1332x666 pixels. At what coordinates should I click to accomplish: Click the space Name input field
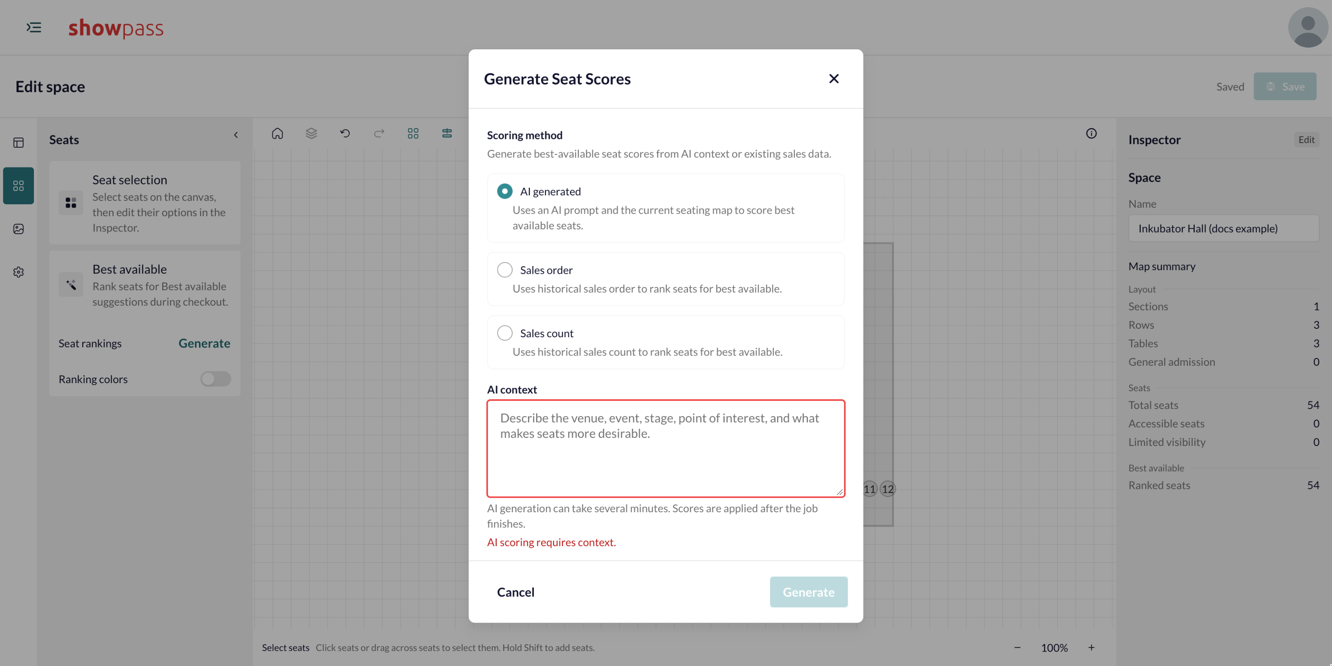pos(1223,229)
